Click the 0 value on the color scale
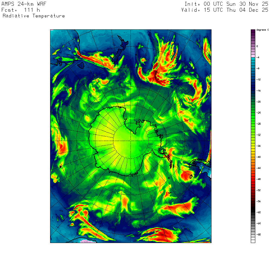Image resolution: width=270 pixels, height=270 pixels. pyautogui.click(x=257, y=46)
